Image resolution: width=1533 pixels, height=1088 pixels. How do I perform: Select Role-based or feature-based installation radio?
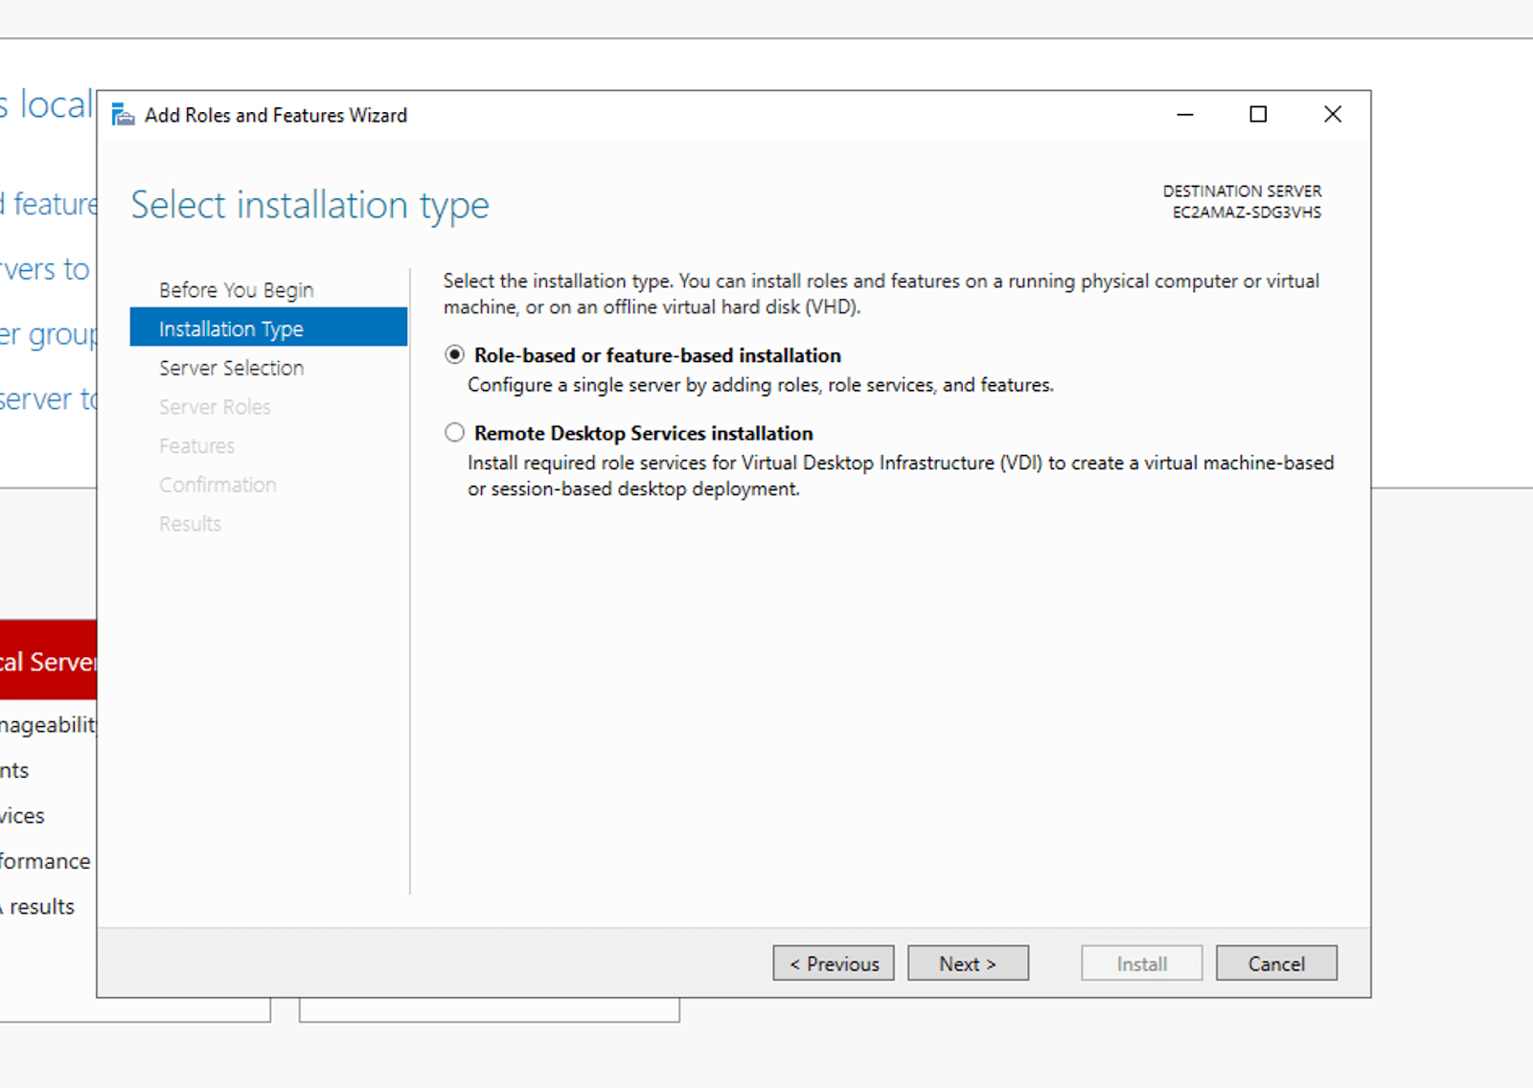tap(455, 355)
